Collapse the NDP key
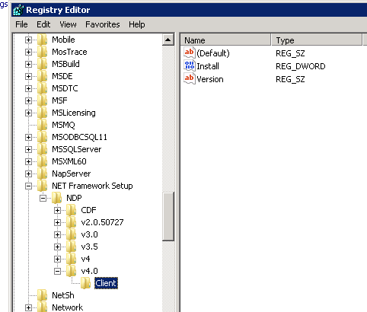367x312 pixels. tap(43, 199)
